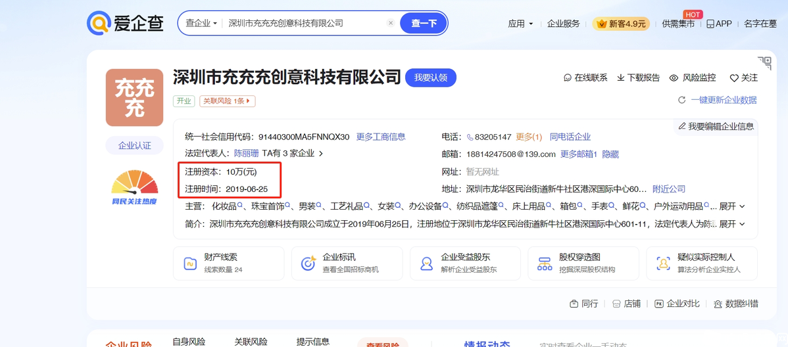Clear the search box with the x icon
Image resolution: width=788 pixels, height=347 pixels.
[391, 23]
